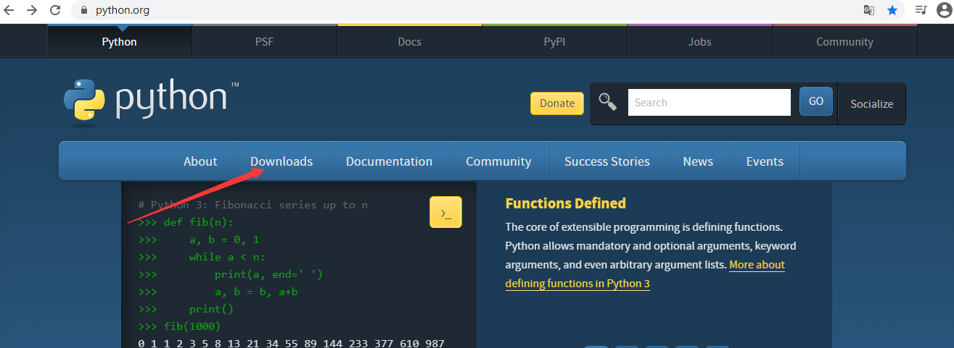Viewport: 954px width, 348px height.
Task: Click the magnifying glass search icon
Action: click(x=608, y=102)
